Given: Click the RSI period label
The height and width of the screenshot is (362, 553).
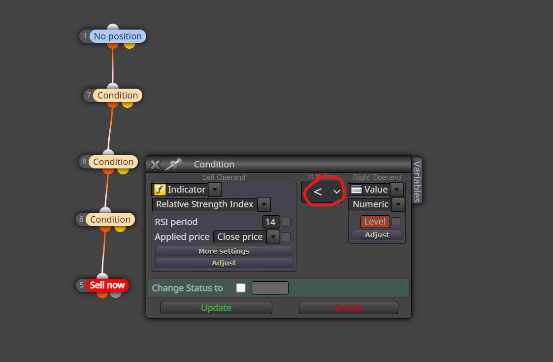Looking at the screenshot, I should click(176, 222).
